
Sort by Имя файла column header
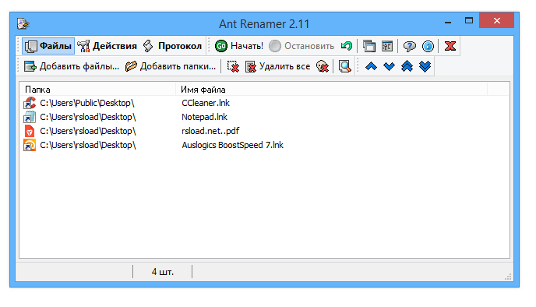[x=332, y=90]
